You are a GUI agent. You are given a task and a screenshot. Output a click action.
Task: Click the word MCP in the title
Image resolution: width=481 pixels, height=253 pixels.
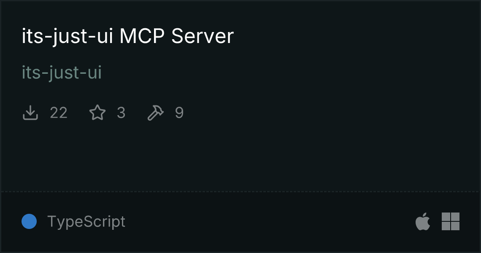click(142, 36)
